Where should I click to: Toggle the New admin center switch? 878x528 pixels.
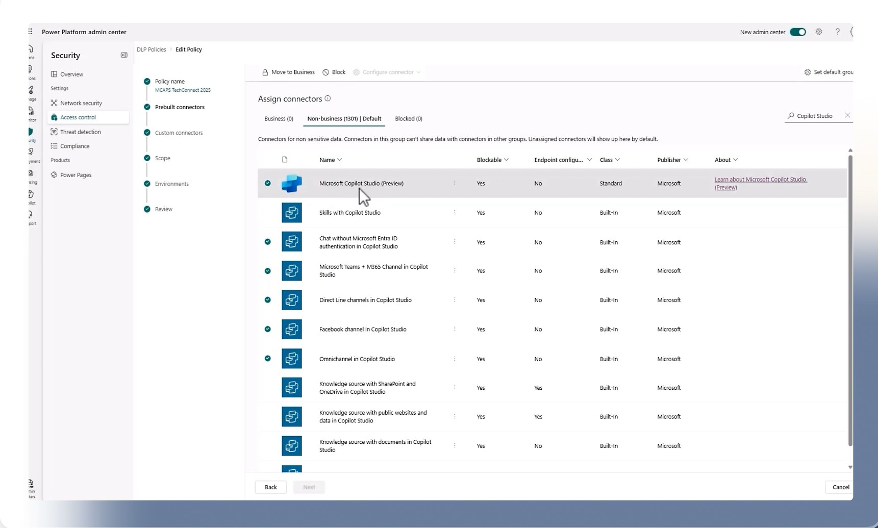[797, 32]
